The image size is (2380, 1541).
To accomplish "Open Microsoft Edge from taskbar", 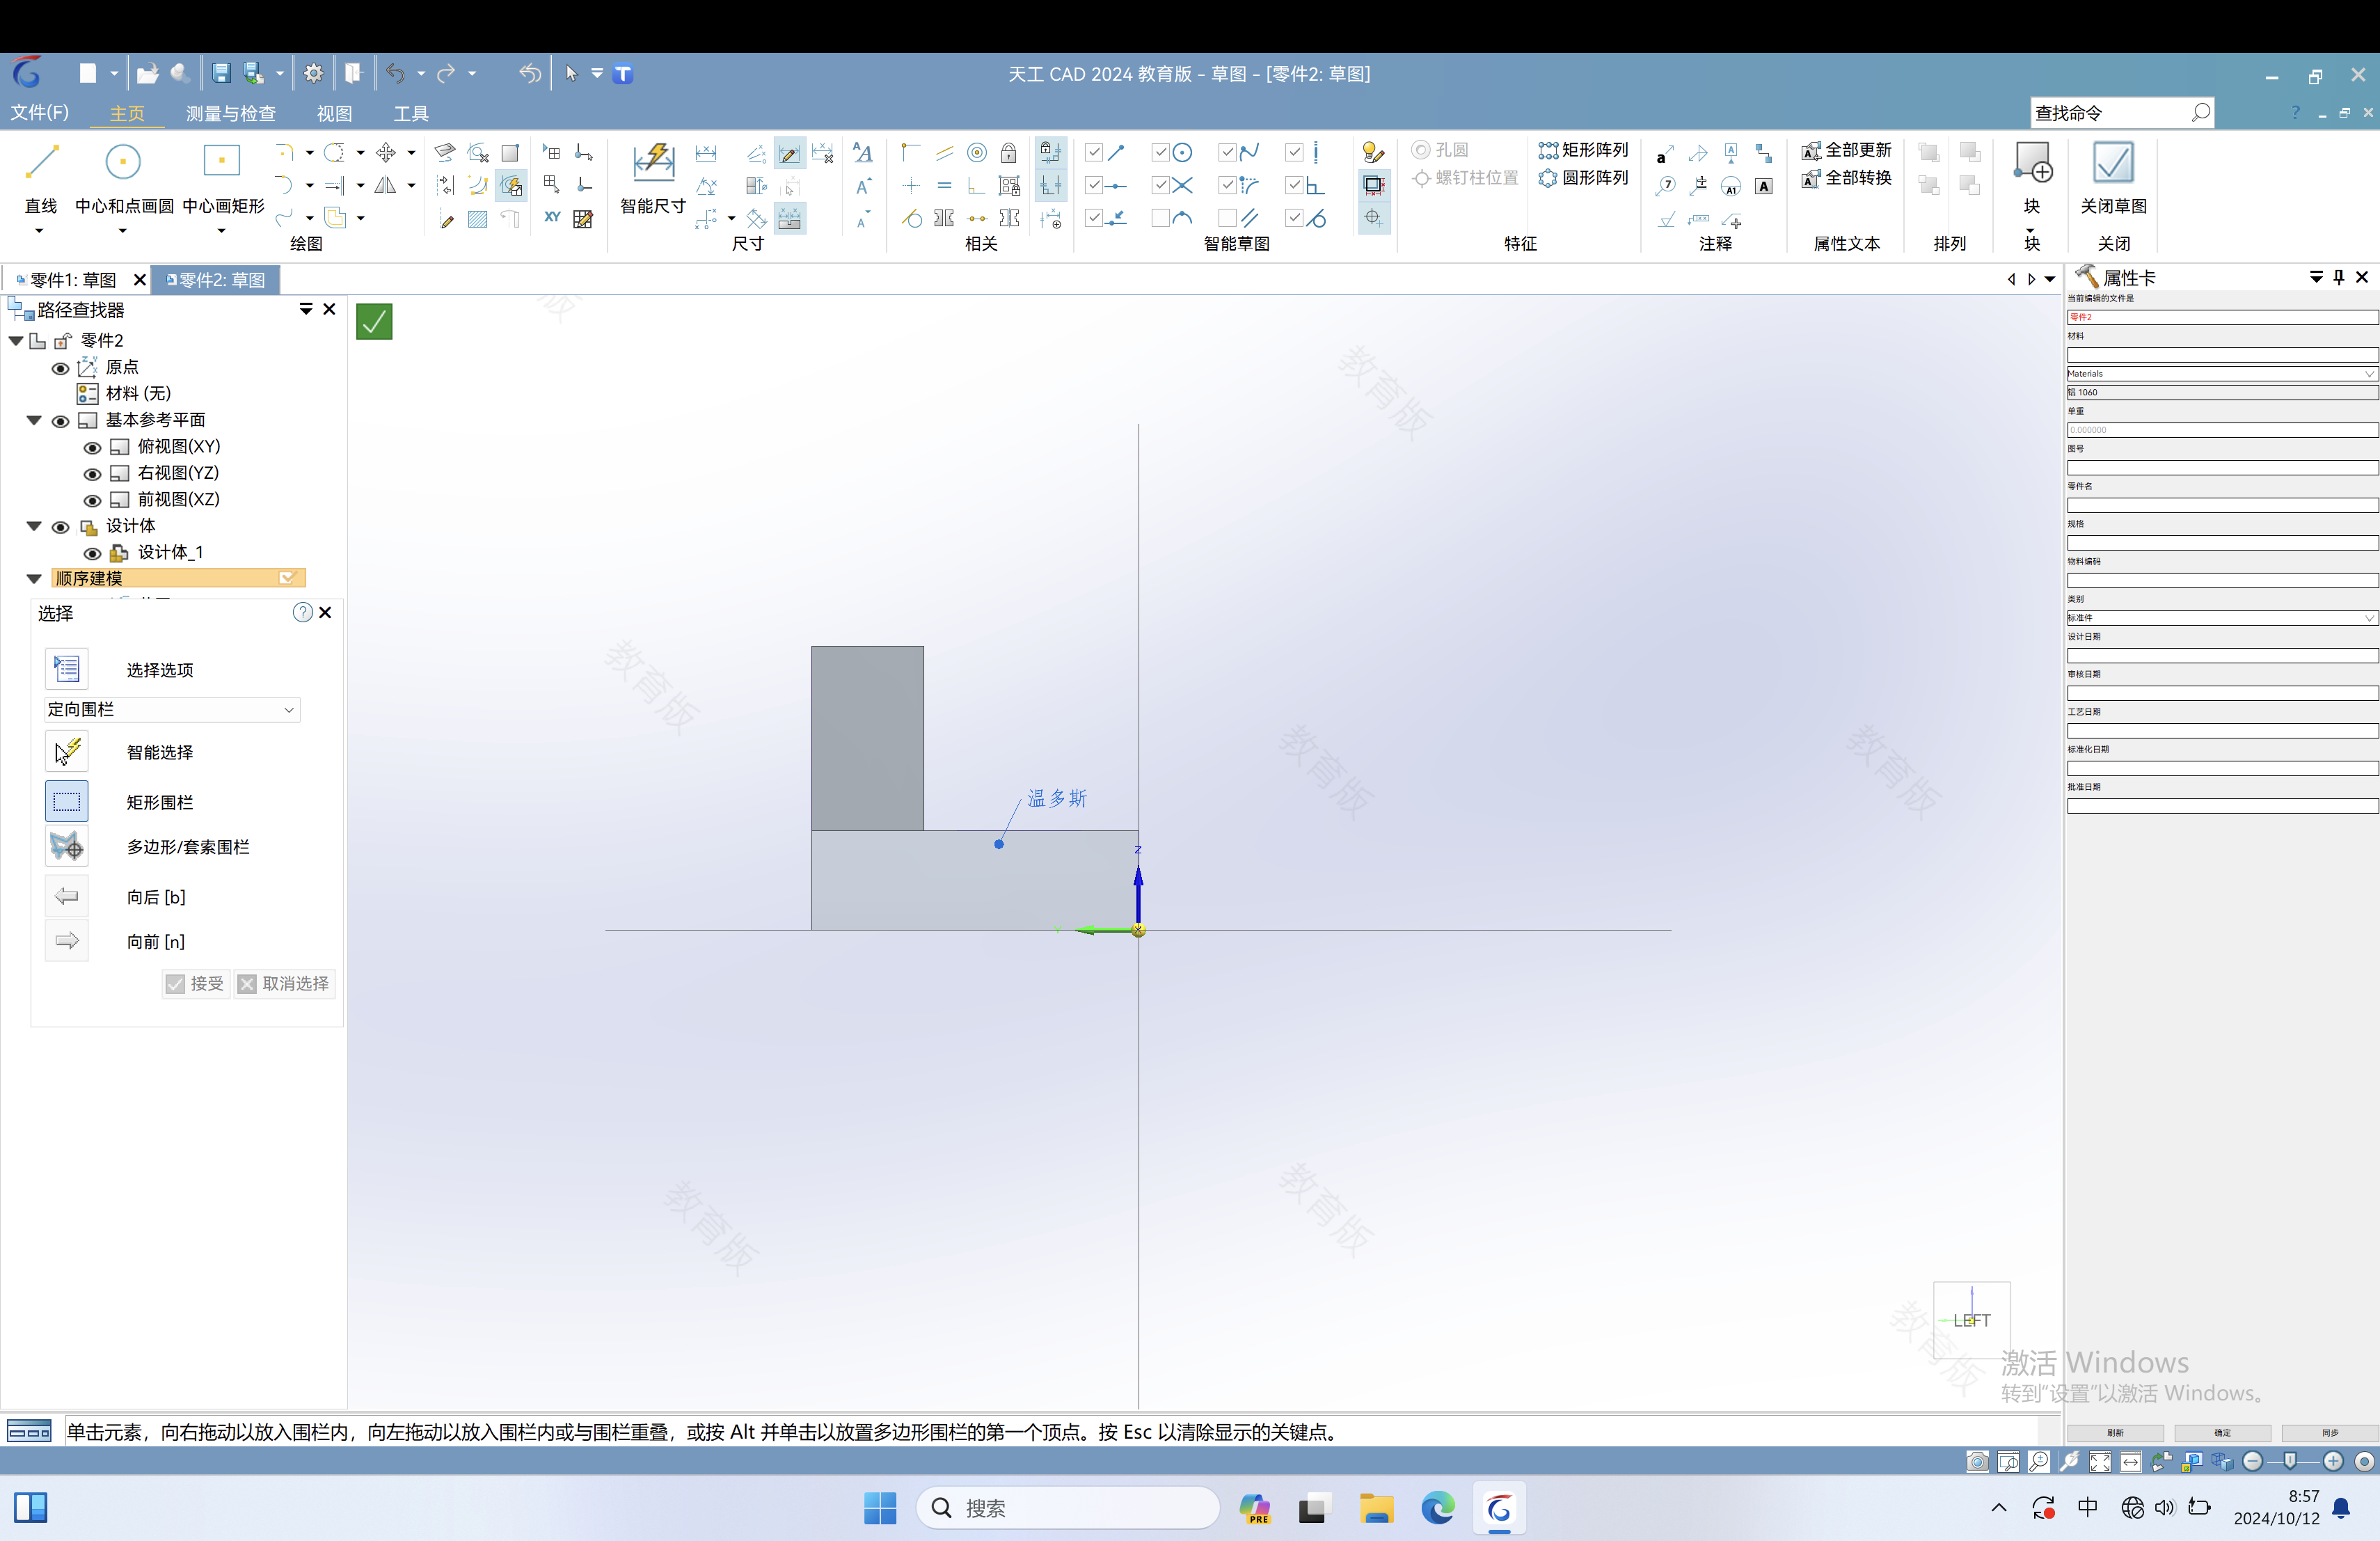I will pyautogui.click(x=1437, y=1508).
